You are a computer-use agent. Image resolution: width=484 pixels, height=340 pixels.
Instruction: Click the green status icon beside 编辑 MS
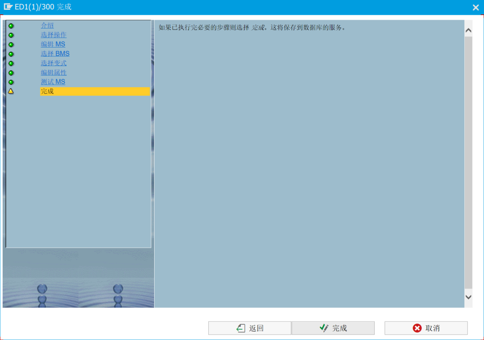click(x=11, y=45)
